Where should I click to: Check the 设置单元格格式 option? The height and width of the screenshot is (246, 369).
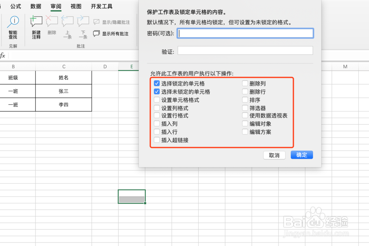(x=157, y=100)
